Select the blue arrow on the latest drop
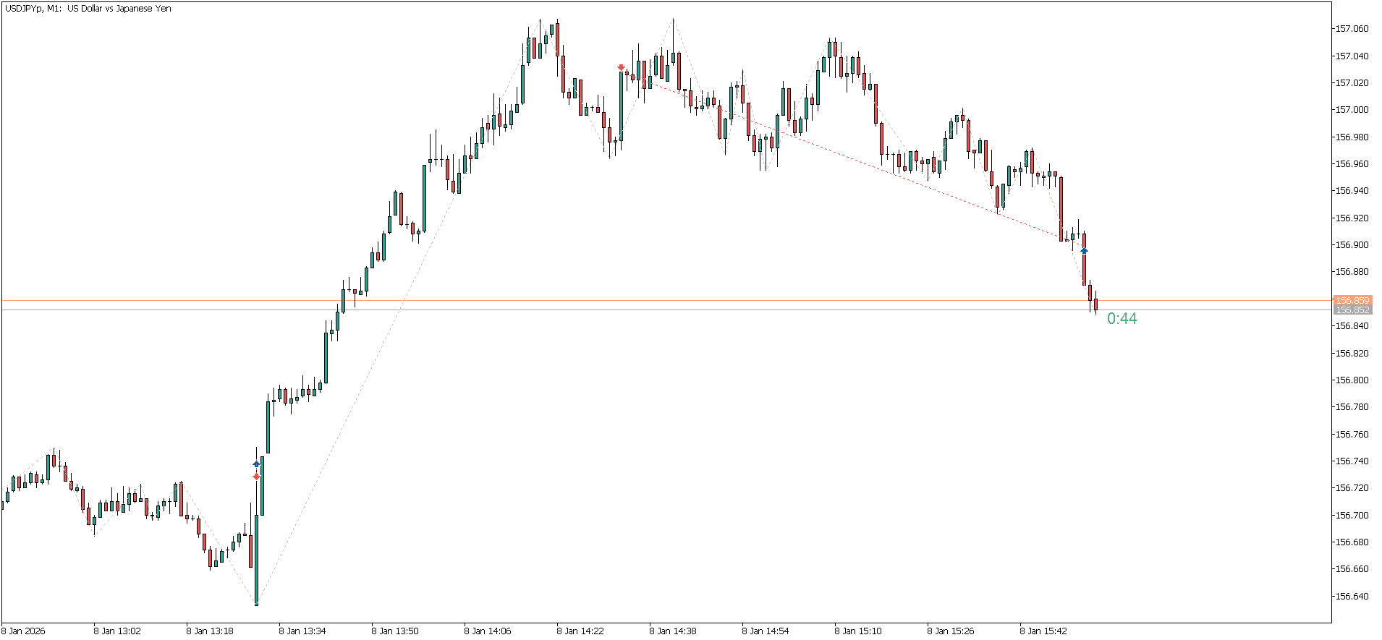This screenshot has height=640, width=1382. click(1084, 250)
